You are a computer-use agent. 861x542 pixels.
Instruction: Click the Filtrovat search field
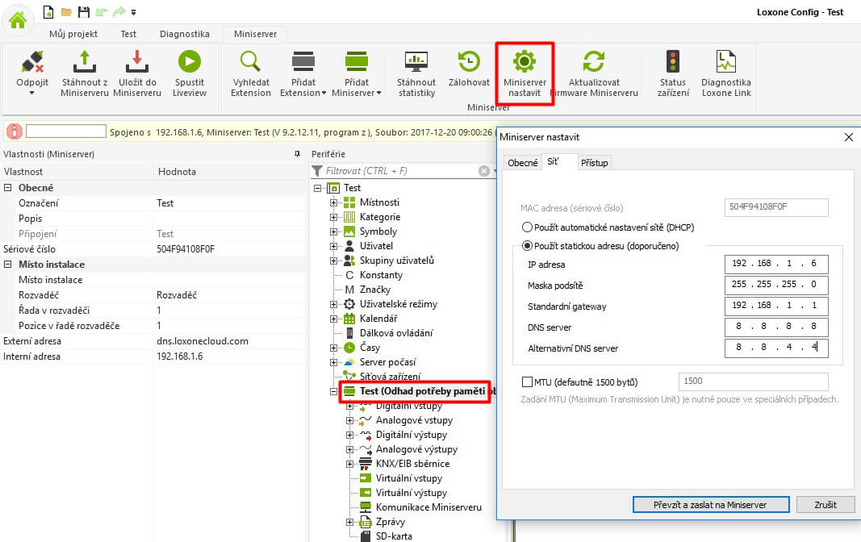point(400,171)
